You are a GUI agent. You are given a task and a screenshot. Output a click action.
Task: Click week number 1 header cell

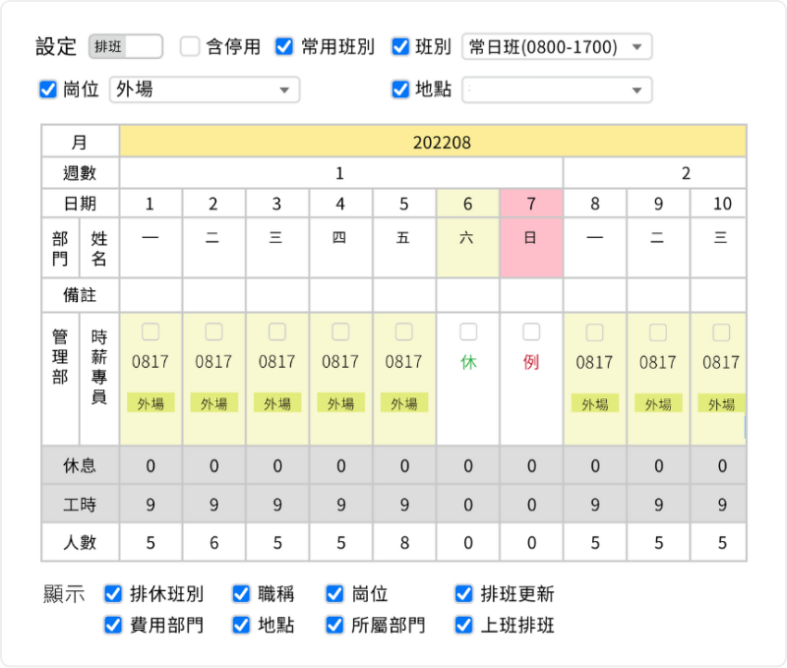click(x=340, y=173)
